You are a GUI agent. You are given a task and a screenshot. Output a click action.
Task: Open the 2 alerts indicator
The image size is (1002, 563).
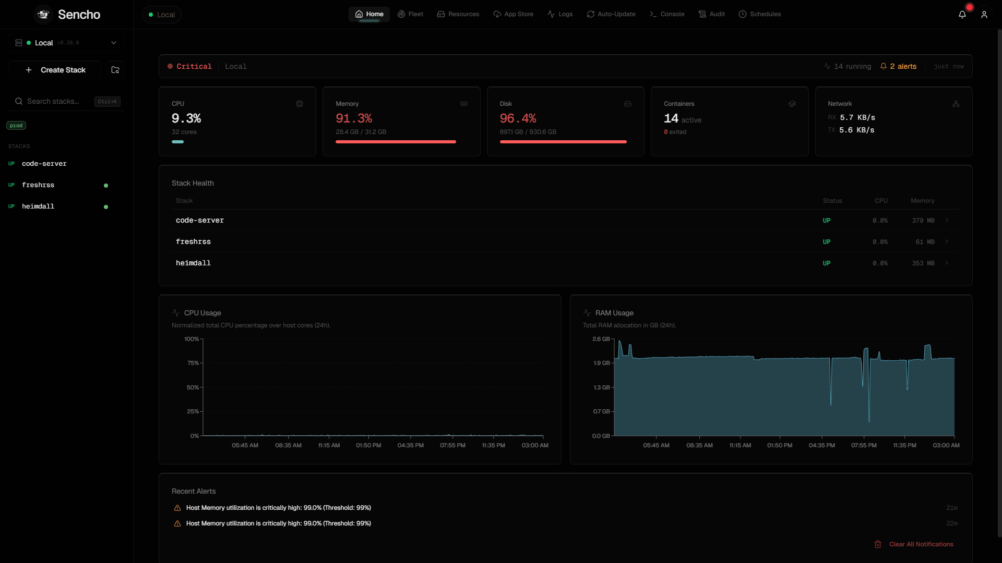[898, 66]
